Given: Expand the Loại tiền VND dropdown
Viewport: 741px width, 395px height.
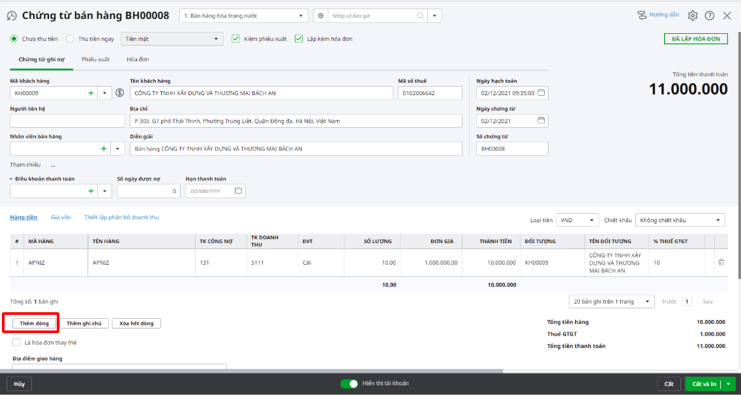Looking at the screenshot, I should coord(577,220).
